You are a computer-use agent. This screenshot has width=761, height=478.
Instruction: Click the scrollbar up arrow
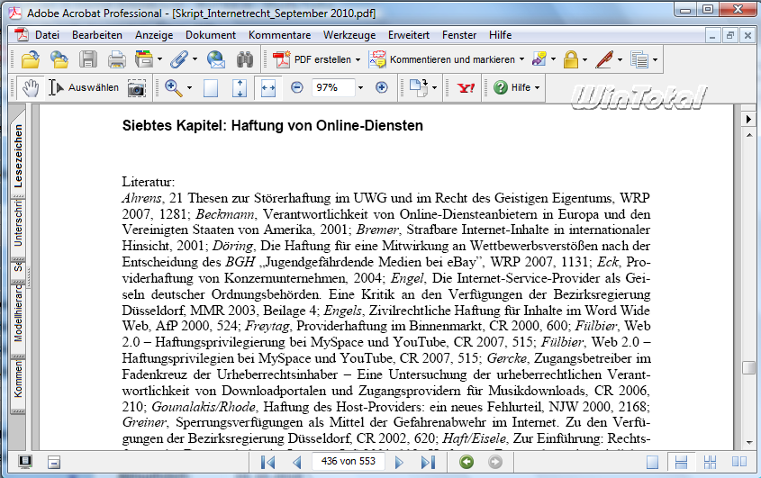pos(749,135)
